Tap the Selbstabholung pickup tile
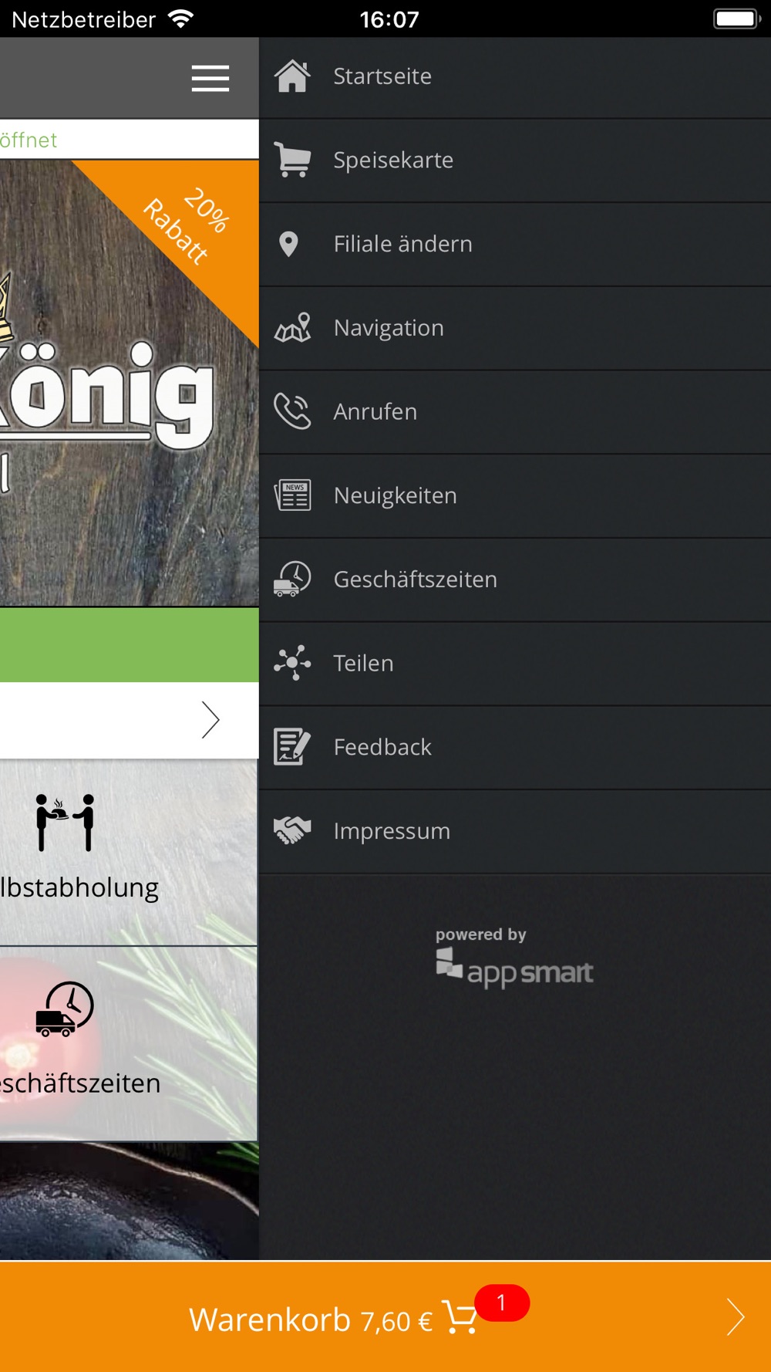Viewport: 771px width, 1372px height. click(x=129, y=852)
